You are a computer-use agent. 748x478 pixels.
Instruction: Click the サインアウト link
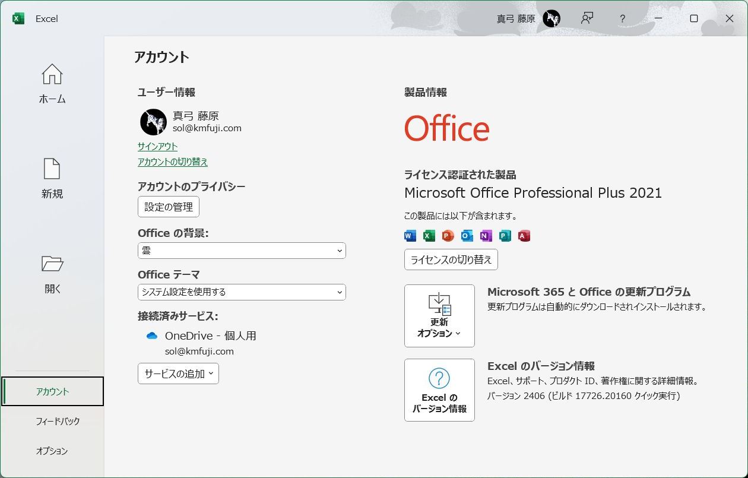pos(157,146)
